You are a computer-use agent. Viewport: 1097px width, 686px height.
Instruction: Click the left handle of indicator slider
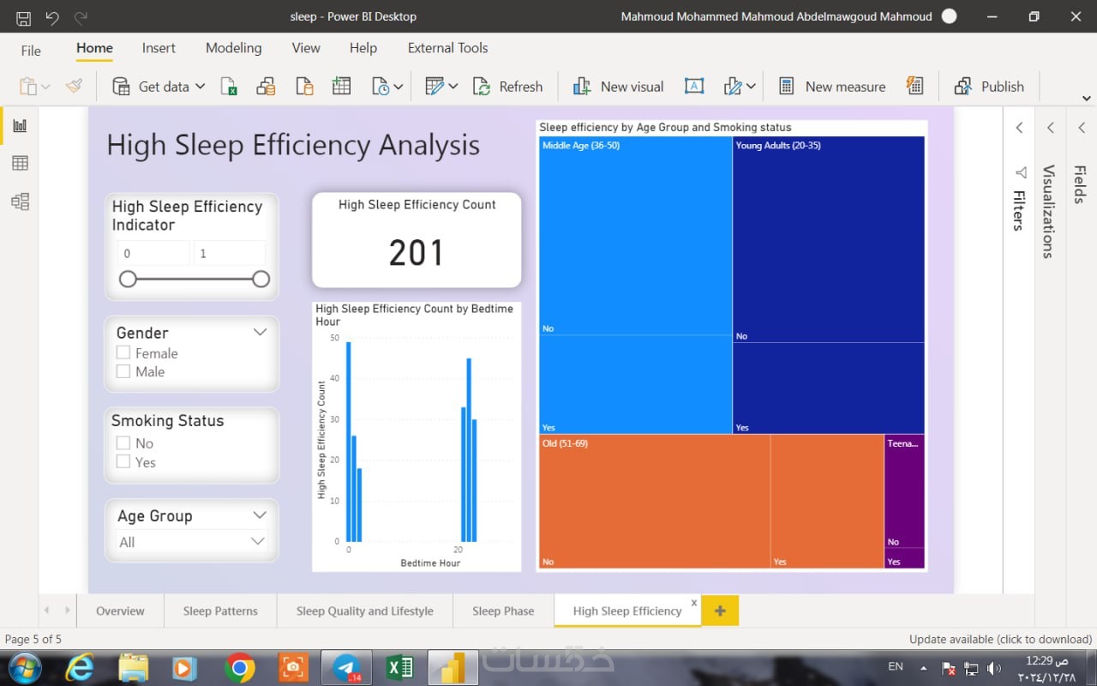click(x=128, y=279)
